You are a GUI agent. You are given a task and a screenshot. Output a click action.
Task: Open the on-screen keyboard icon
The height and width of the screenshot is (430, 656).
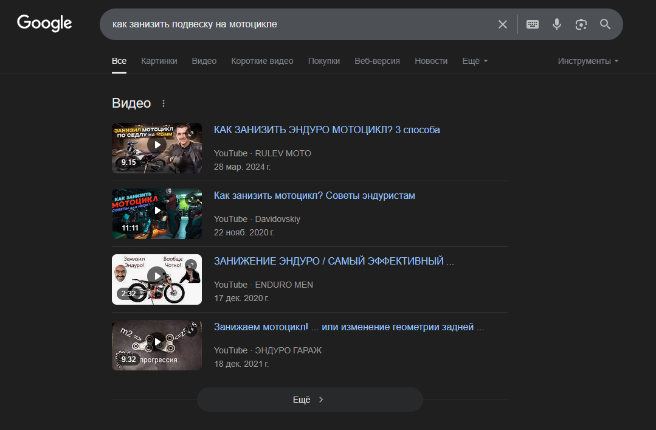(x=533, y=24)
